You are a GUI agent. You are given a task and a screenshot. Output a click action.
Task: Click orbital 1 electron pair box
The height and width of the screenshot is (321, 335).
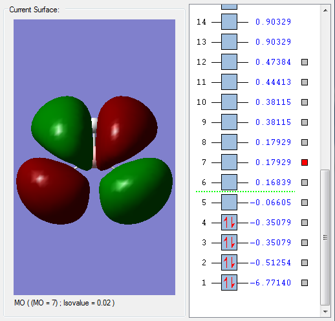pyautogui.click(x=229, y=283)
